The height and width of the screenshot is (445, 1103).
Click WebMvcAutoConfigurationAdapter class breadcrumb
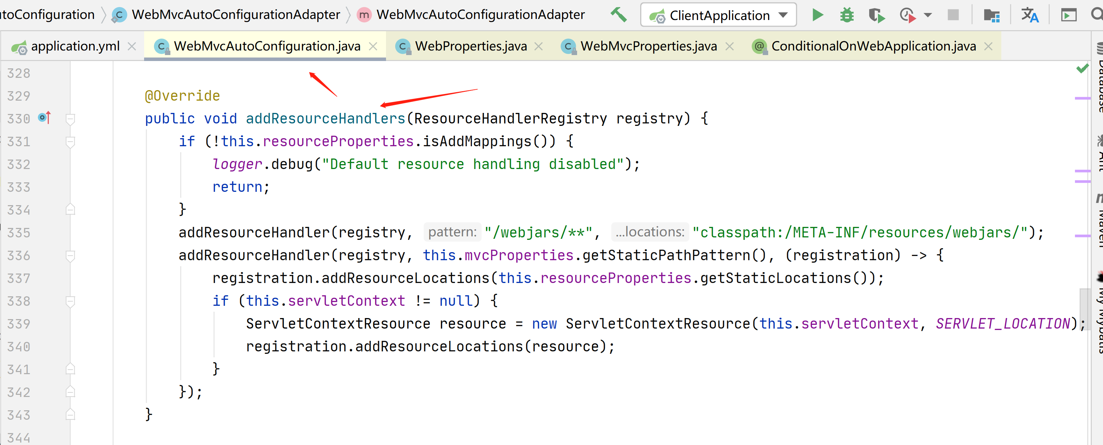pyautogui.click(x=235, y=15)
